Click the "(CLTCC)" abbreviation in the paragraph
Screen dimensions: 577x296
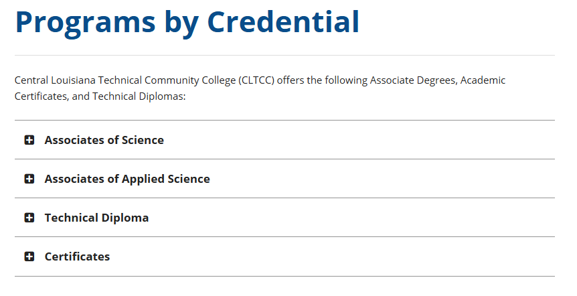[x=254, y=80]
